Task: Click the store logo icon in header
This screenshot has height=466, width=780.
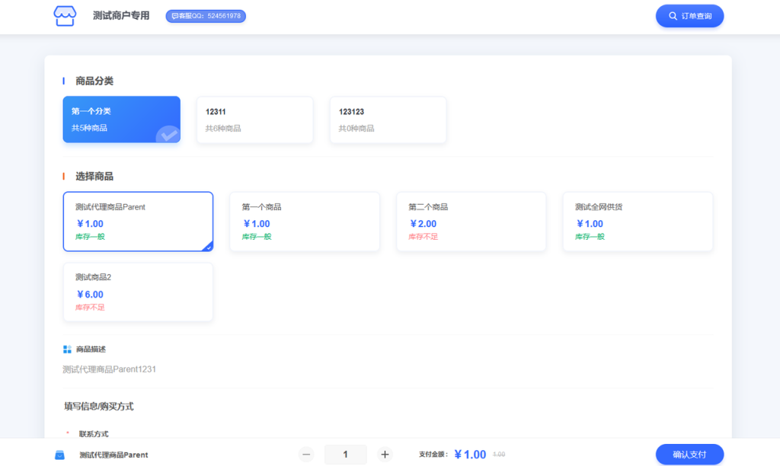Action: pos(65,16)
